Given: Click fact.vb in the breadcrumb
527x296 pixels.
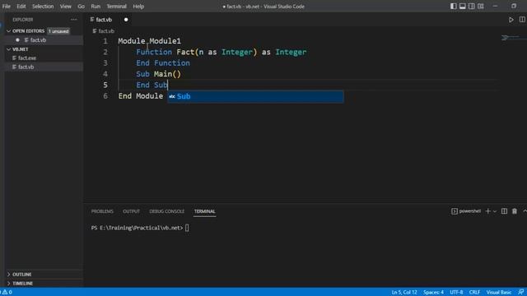Looking at the screenshot, I should pyautogui.click(x=106, y=31).
